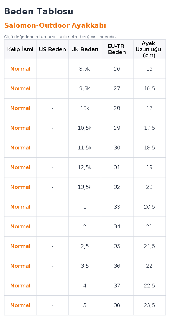This screenshot has height=317, width=169.
Task: Click the UK size 3,5 cell
Action: pos(85,266)
